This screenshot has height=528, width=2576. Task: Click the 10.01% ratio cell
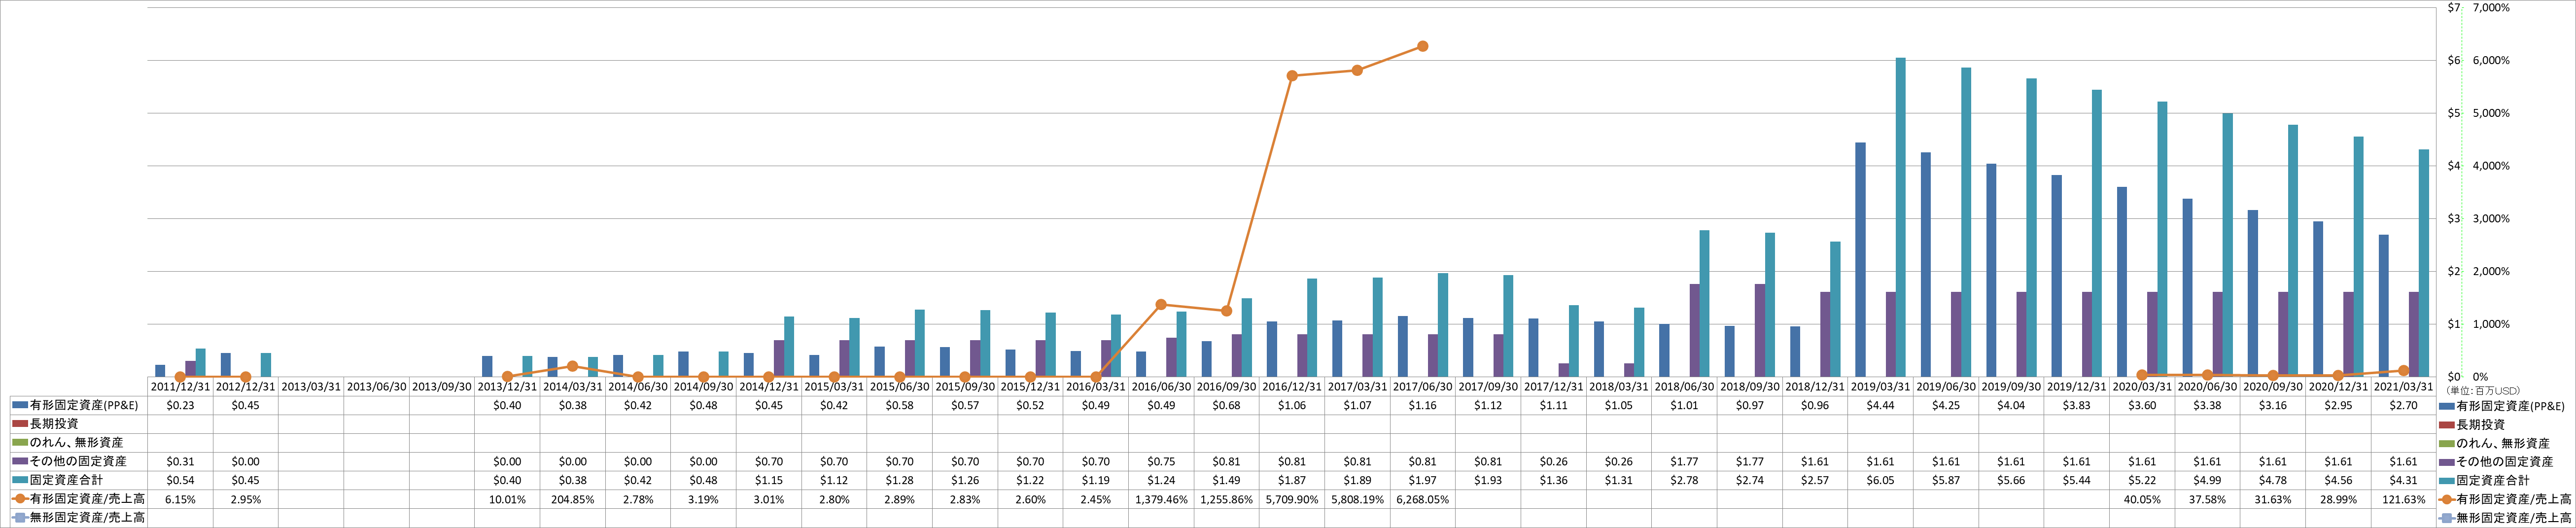pyautogui.click(x=508, y=499)
